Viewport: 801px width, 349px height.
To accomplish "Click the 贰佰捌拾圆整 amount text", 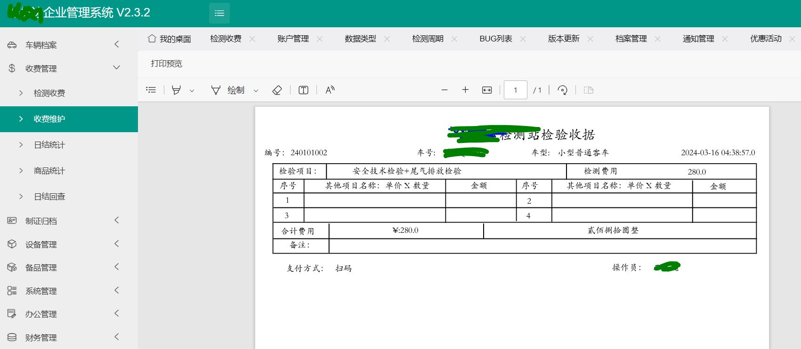I will tap(613, 230).
